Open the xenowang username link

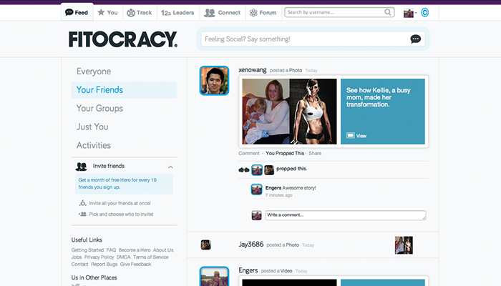(253, 70)
